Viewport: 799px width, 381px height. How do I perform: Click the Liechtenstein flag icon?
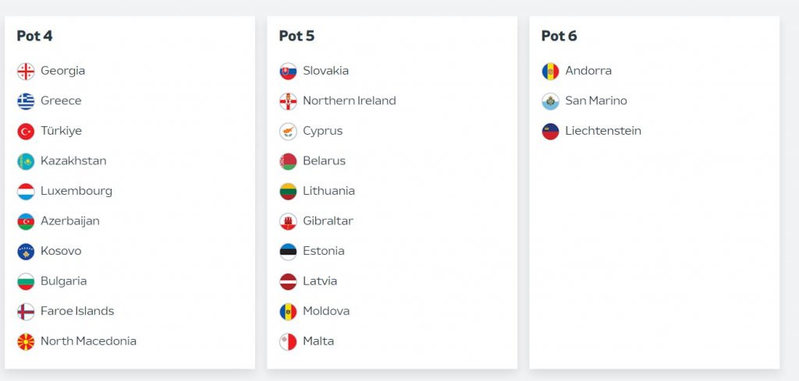point(550,131)
